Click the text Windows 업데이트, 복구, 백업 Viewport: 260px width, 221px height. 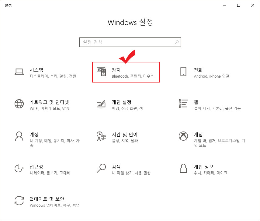click(x=54, y=205)
